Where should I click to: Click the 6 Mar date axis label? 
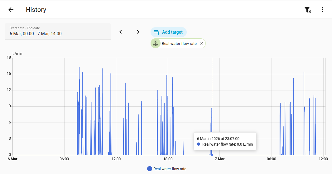[x=12, y=159]
